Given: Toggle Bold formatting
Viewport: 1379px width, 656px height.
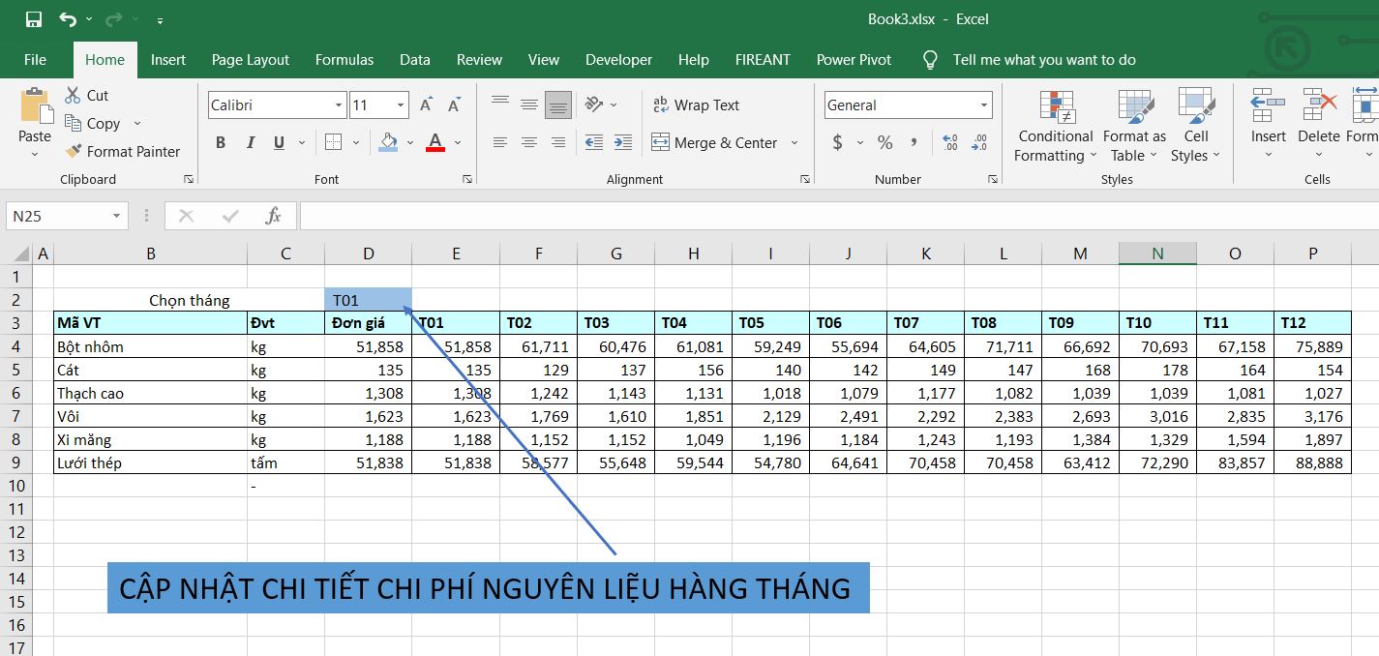Looking at the screenshot, I should tap(221, 143).
